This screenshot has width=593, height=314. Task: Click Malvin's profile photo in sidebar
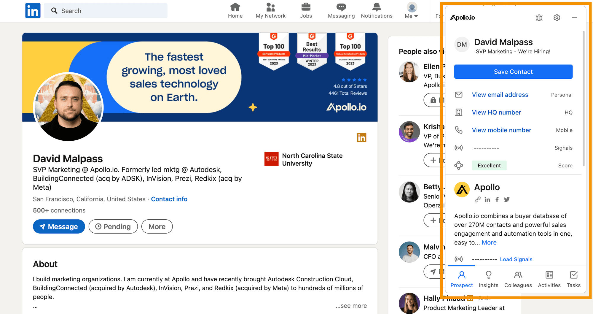coord(409,252)
